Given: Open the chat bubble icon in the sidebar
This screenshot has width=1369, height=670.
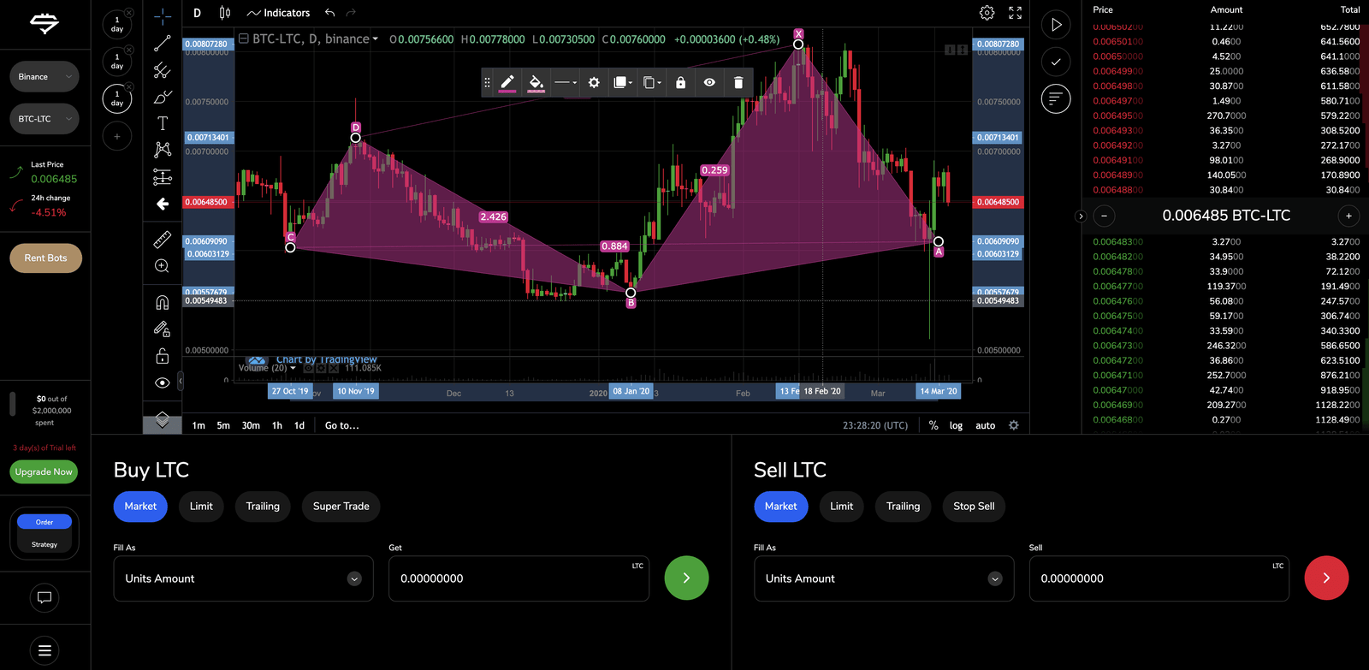Looking at the screenshot, I should (44, 597).
